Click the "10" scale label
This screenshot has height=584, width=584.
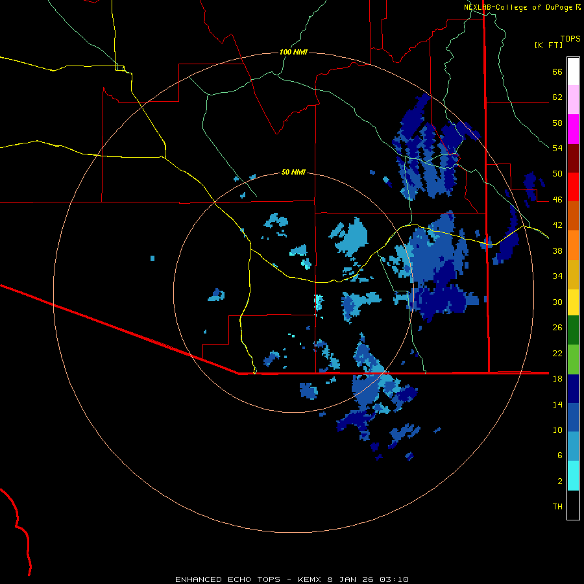click(x=557, y=430)
